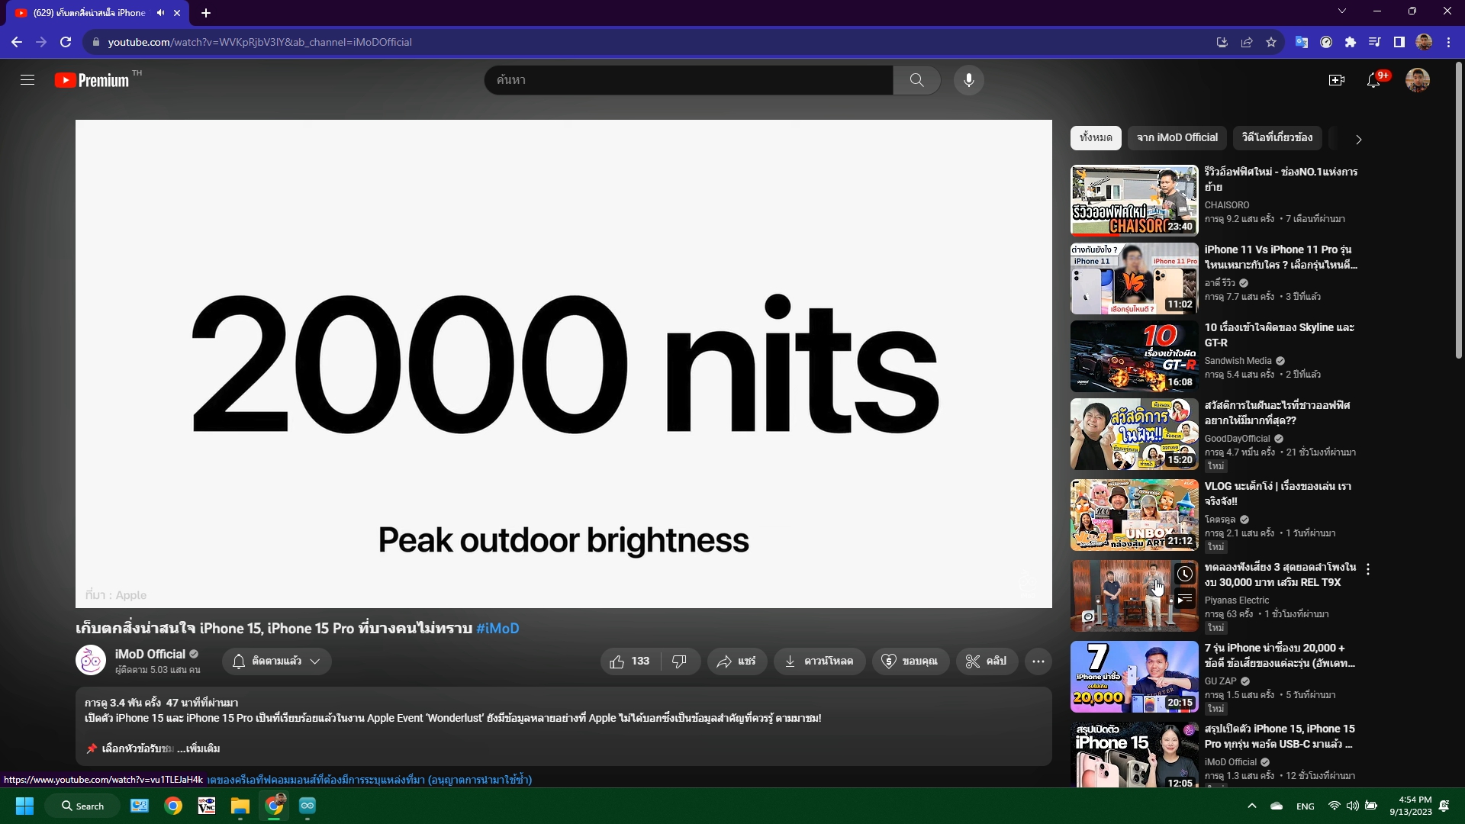
Task: Go back with browser back arrow
Action: [x=17, y=42]
